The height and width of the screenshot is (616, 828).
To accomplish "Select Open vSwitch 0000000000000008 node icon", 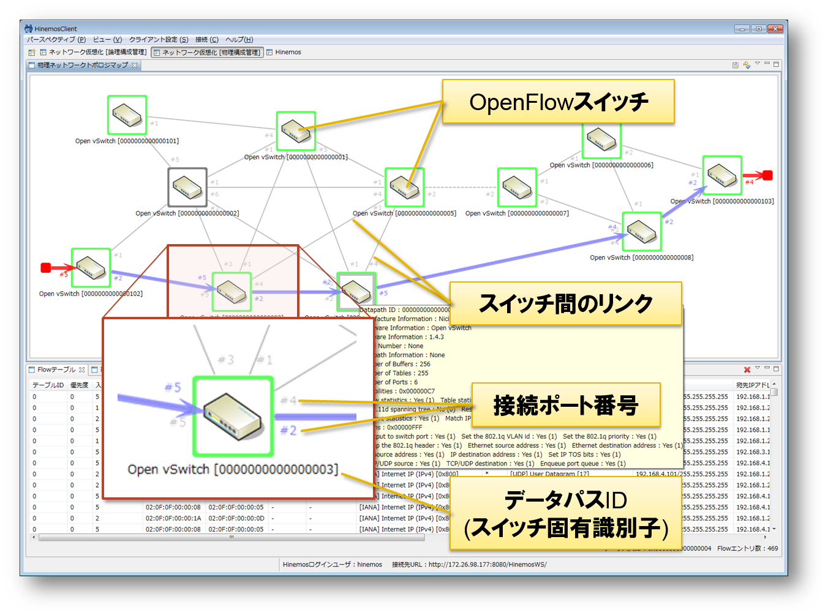I will pos(642,232).
